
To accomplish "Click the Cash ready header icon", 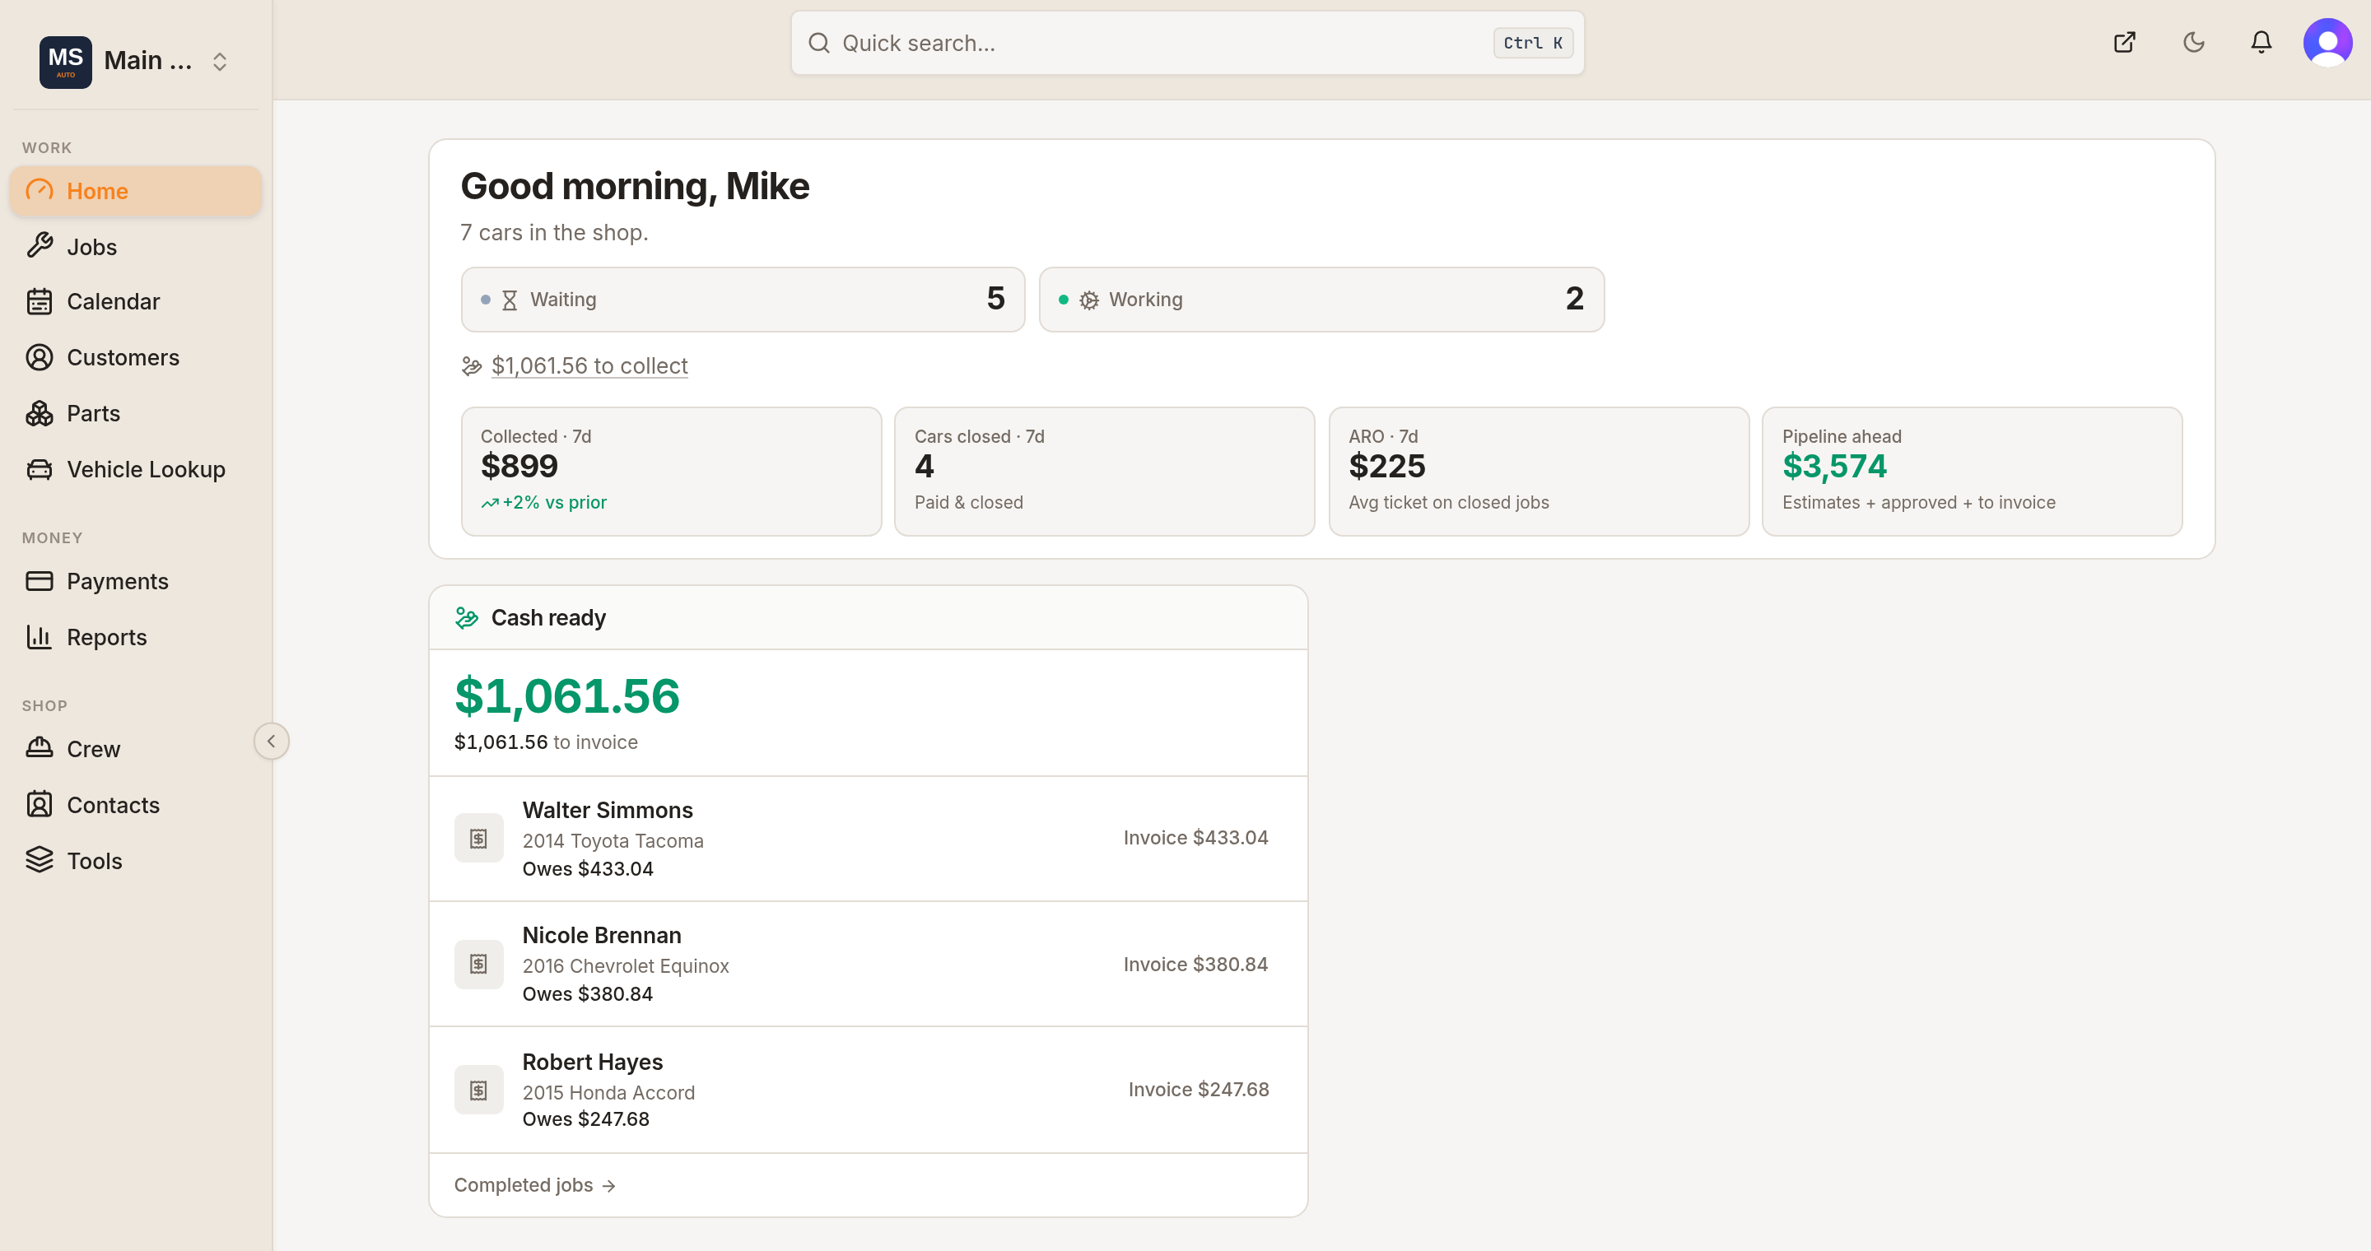I will click(x=467, y=618).
